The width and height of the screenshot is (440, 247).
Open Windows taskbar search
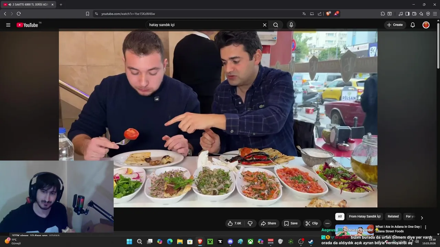[x=140, y=242]
